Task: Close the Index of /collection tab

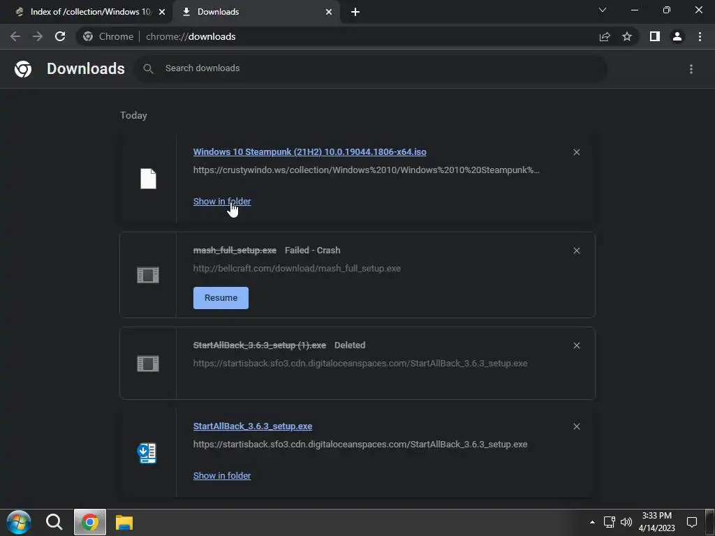Action: pyautogui.click(x=162, y=12)
